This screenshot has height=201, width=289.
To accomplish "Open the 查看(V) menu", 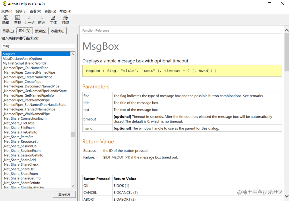I will coord(35,11).
